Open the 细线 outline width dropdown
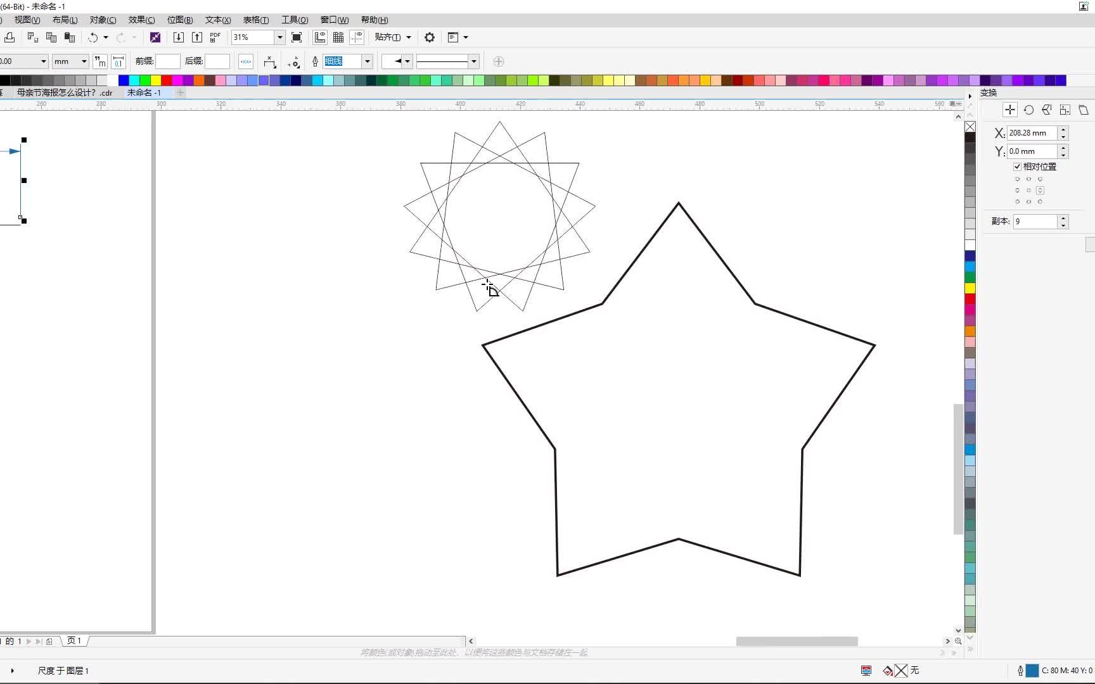 click(x=367, y=61)
